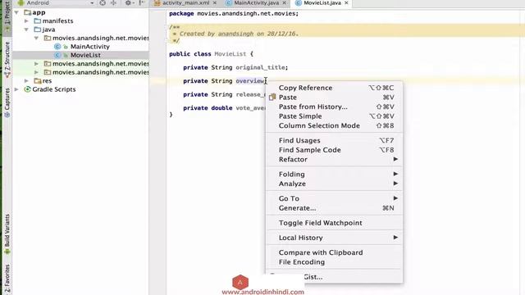
Task: Collapse the app module node
Action: [16, 12]
